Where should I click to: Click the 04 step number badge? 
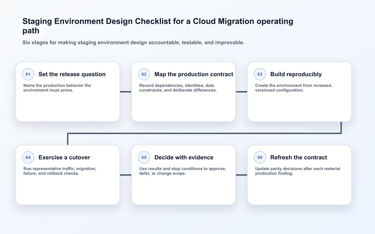[x=28, y=158]
